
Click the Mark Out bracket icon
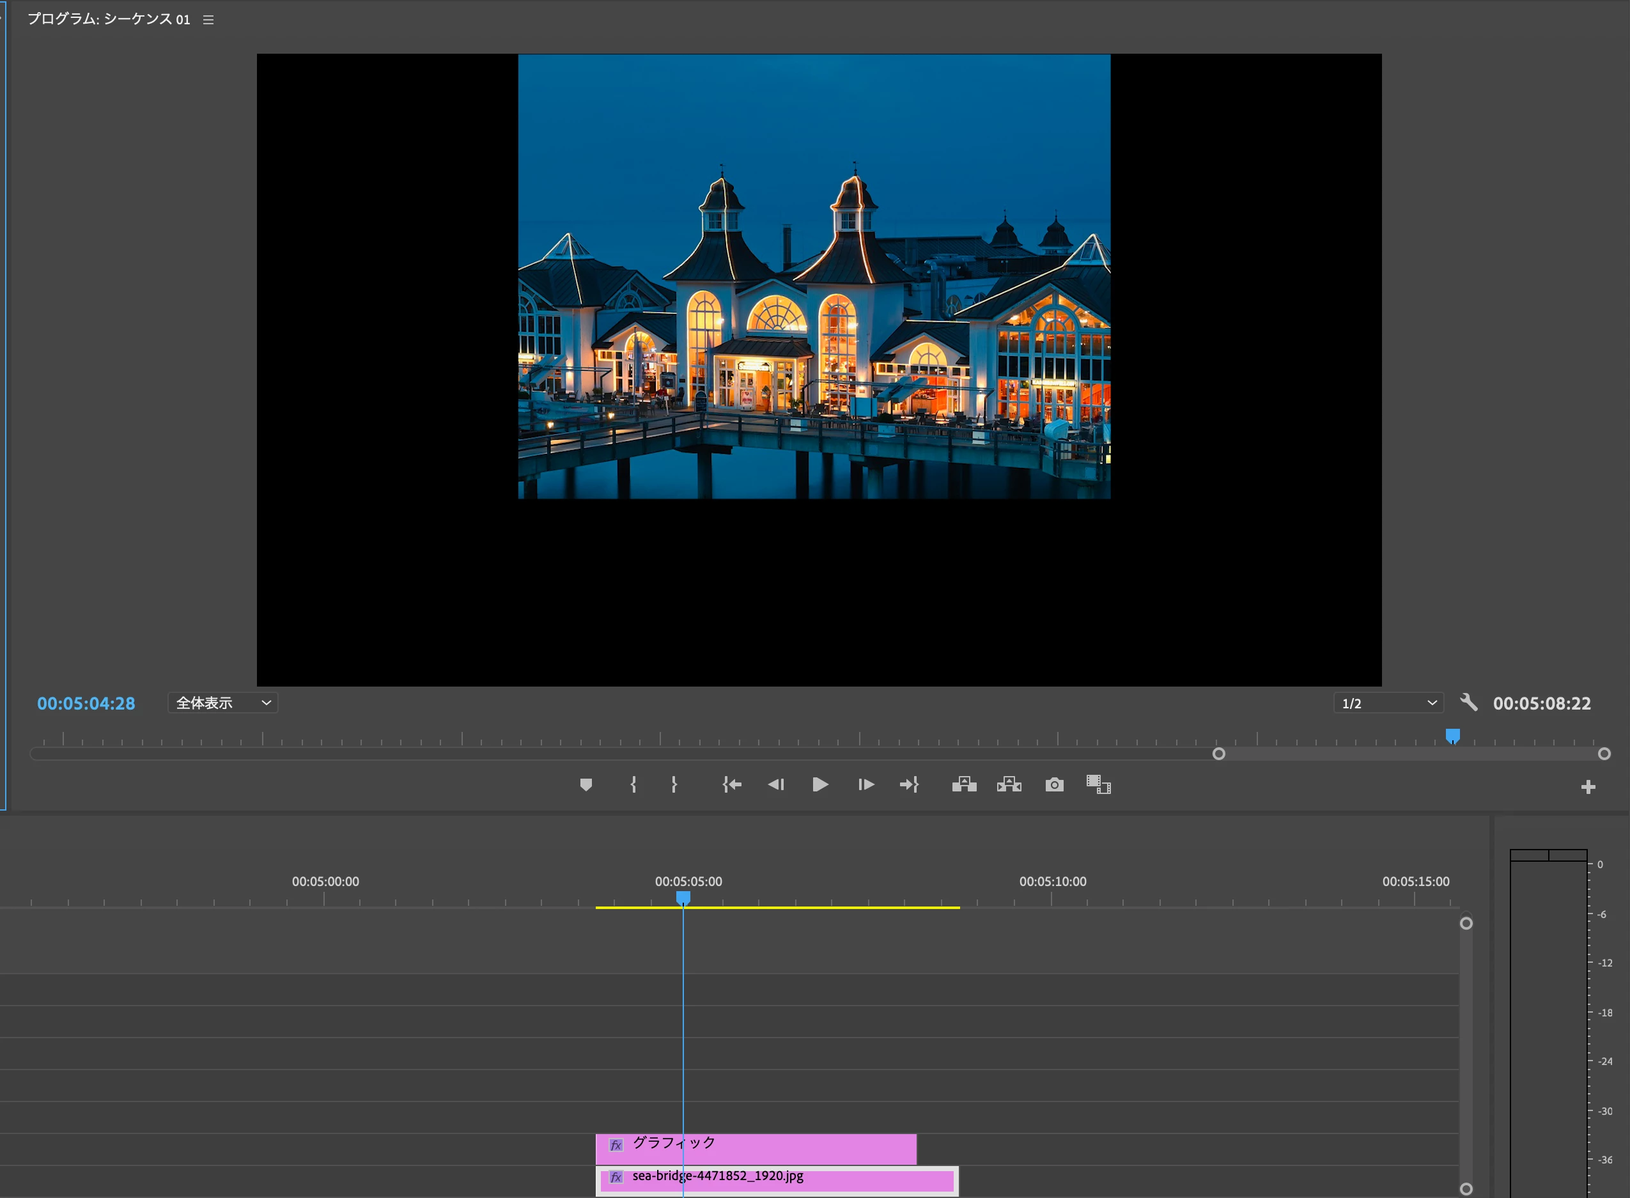(x=674, y=784)
